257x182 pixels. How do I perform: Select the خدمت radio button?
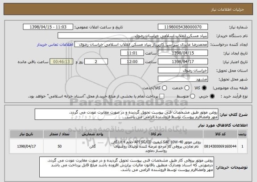coord(187,88)
